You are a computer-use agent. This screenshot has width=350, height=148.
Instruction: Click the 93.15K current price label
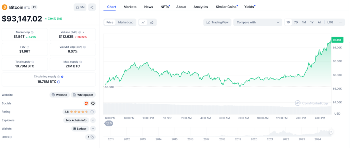pyautogui.click(x=337, y=40)
